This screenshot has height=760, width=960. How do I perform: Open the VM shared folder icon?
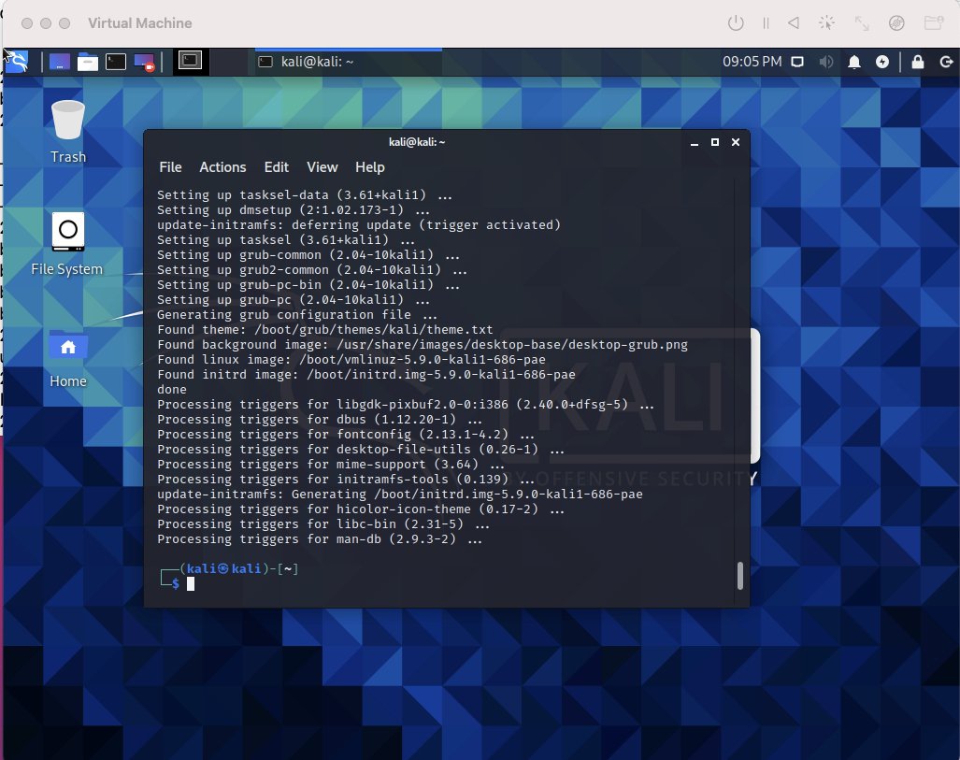(x=933, y=23)
